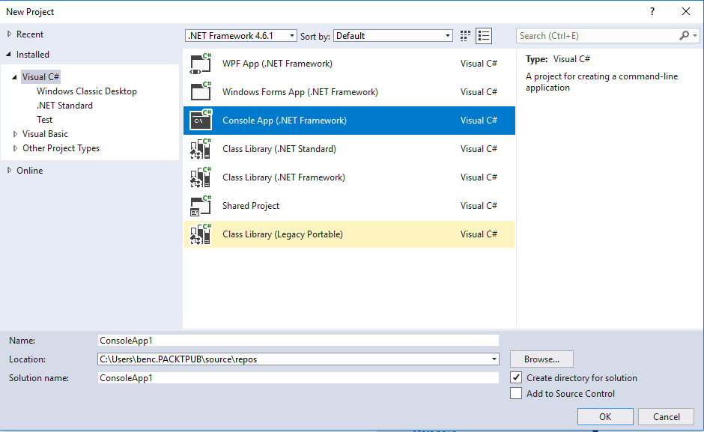Toggle Create directory for solution checkbox
This screenshot has width=704, height=432.
tap(516, 377)
